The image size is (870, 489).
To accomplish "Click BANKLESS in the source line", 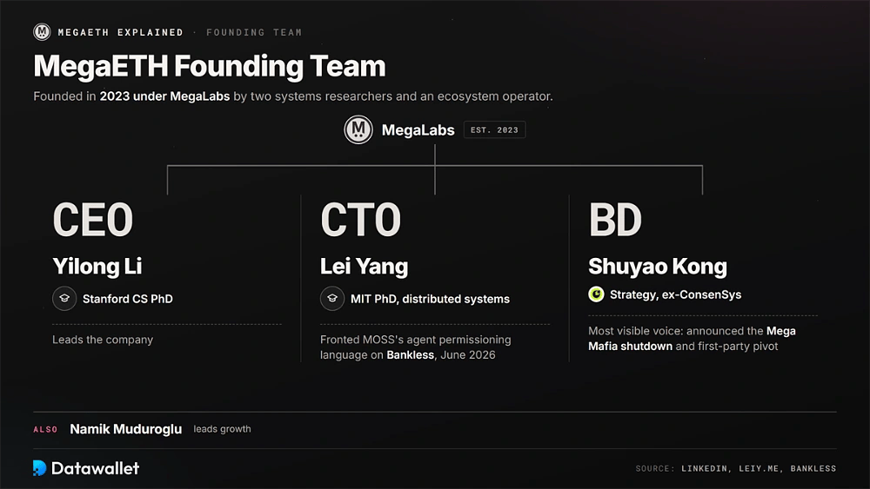I will tap(813, 468).
